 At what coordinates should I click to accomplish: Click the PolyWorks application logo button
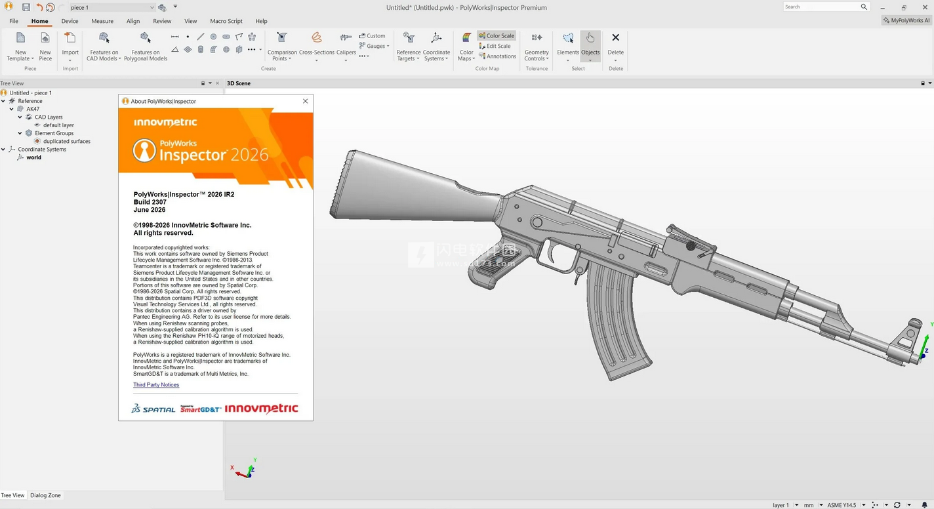click(9, 7)
